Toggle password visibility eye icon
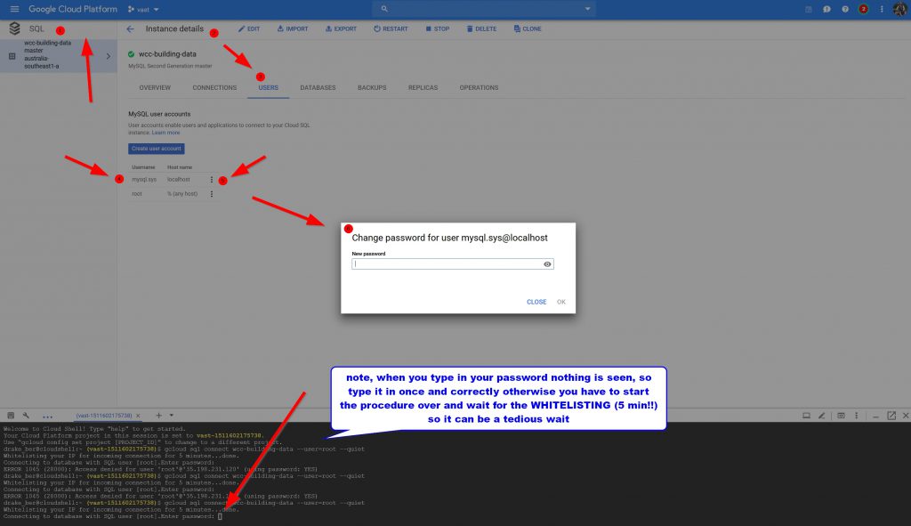 tap(547, 264)
